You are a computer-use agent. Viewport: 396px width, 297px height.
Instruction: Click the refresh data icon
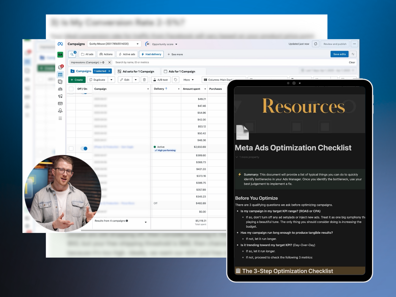coord(316,44)
